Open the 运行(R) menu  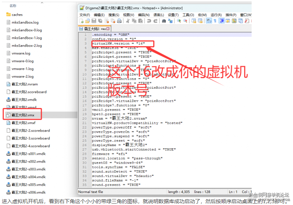(x=216, y=15)
